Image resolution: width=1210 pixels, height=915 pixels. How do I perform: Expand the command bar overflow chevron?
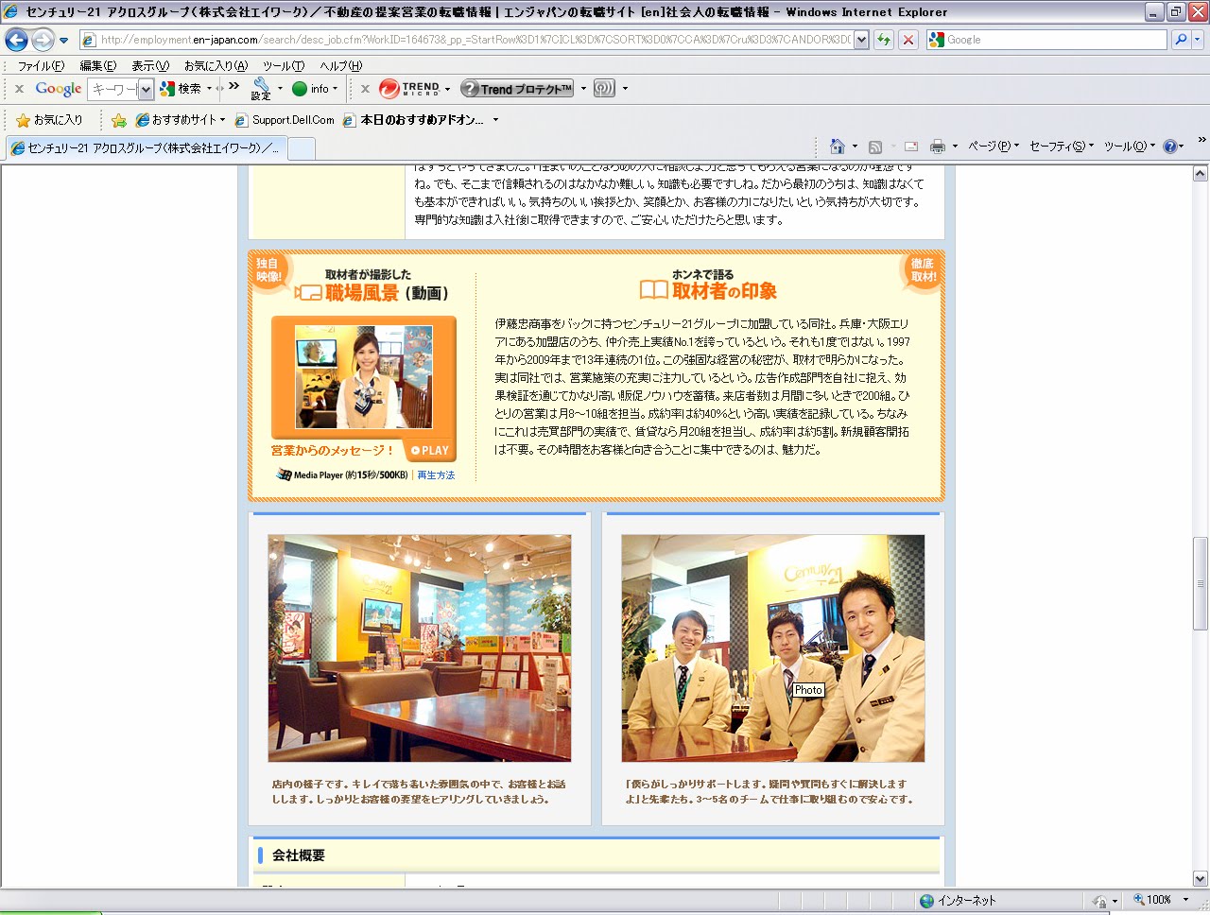click(1201, 140)
